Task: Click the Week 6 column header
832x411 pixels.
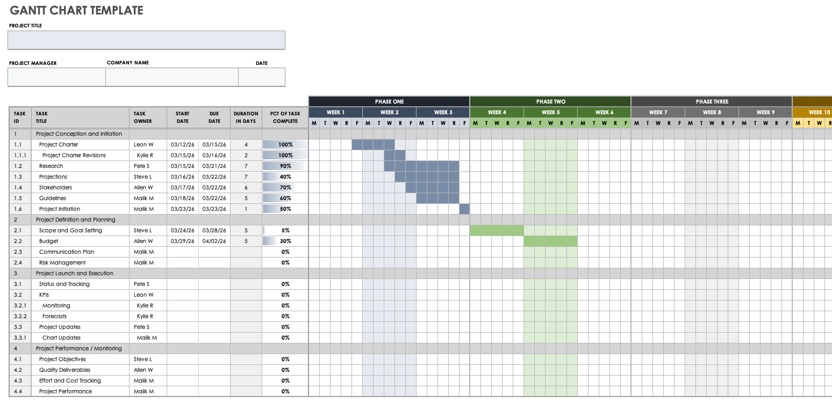Action: pyautogui.click(x=604, y=112)
